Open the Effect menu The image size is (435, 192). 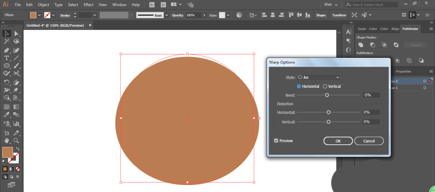pyautogui.click(x=88, y=5)
